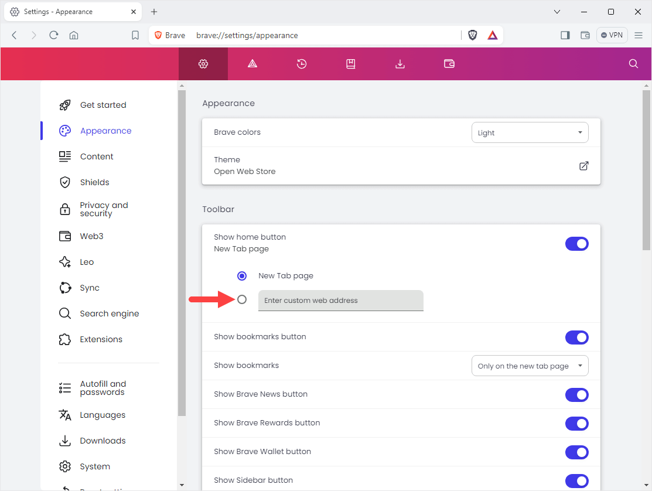Click the shield icon beside Shields
Viewport: 652px width, 491px height.
(x=65, y=183)
